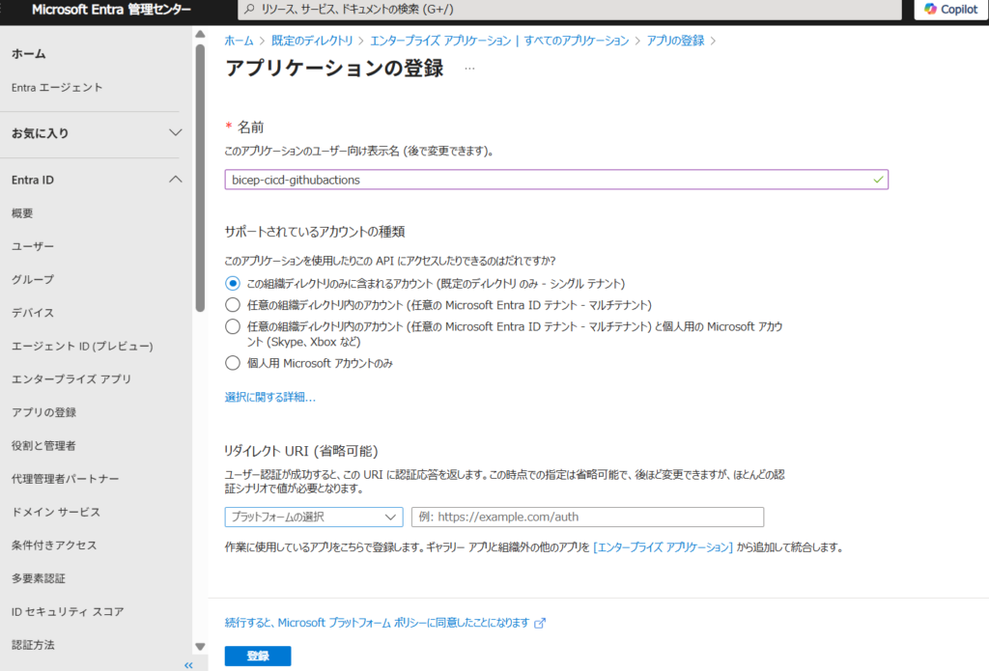The width and height of the screenshot is (989, 671).
Task: Open the platform selection dropdown
Action: coord(313,517)
